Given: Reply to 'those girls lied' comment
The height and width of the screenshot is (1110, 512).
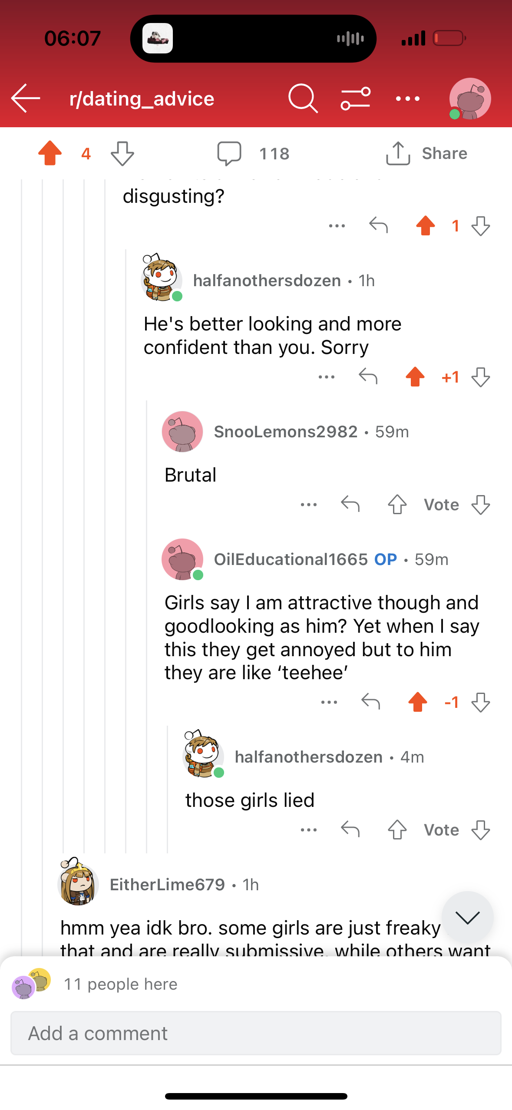Looking at the screenshot, I should pos(350,829).
